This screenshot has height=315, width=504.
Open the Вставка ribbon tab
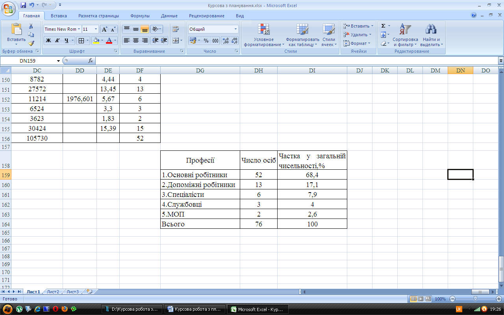[x=59, y=16]
